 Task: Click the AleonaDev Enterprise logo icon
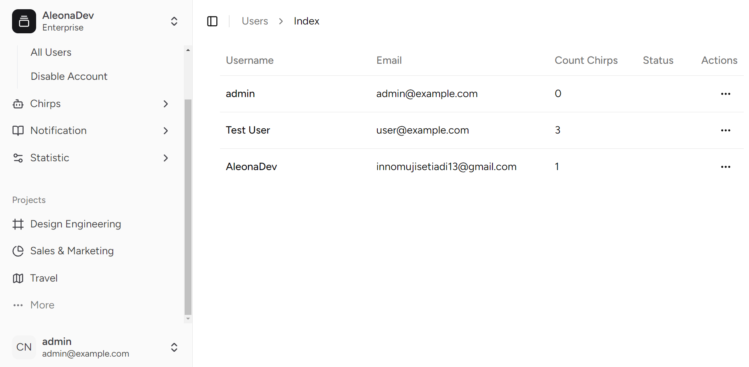(x=24, y=21)
